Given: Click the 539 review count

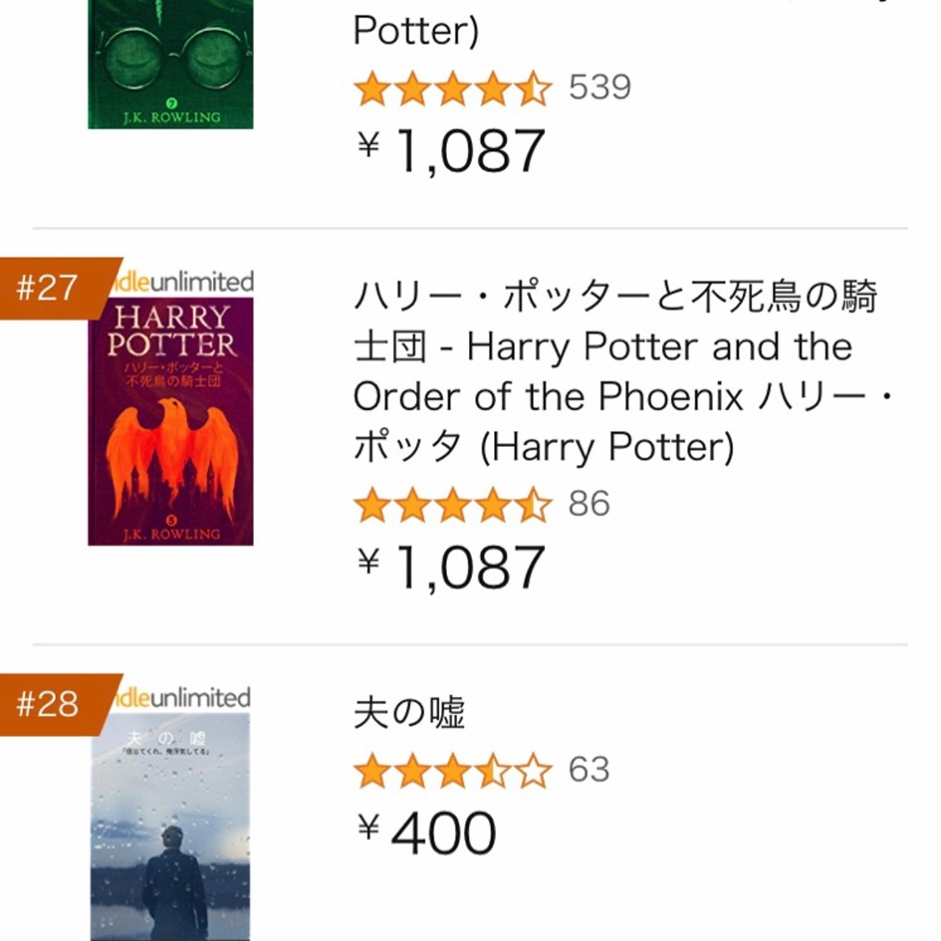Looking at the screenshot, I should click(600, 87).
